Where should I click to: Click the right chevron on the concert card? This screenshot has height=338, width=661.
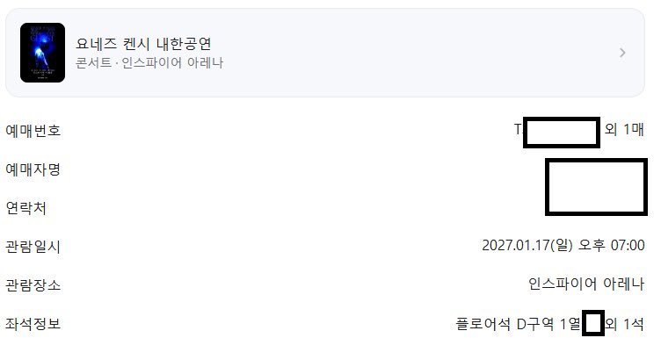(622, 53)
